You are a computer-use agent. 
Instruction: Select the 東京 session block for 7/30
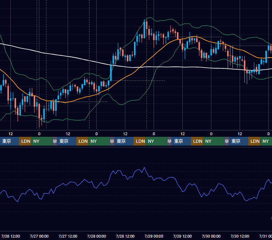coord(238,141)
